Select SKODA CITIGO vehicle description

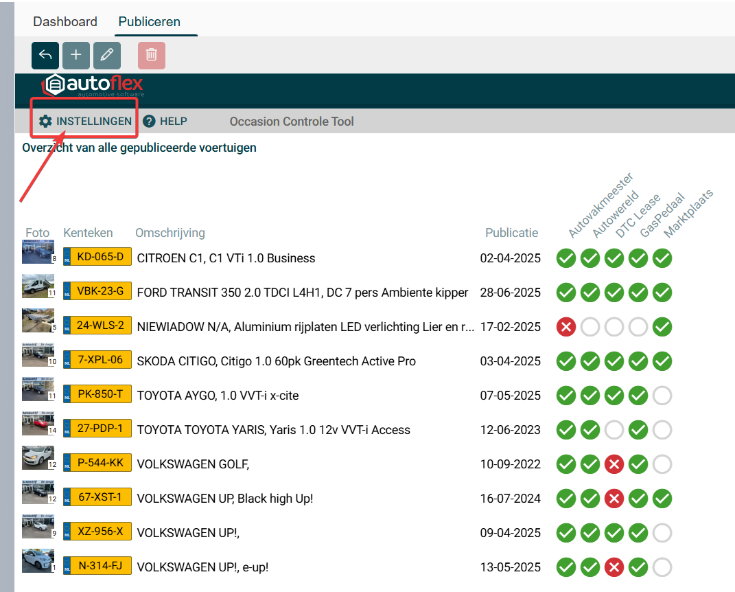tap(276, 361)
